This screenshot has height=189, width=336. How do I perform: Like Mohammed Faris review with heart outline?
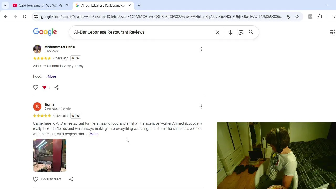coord(36,87)
